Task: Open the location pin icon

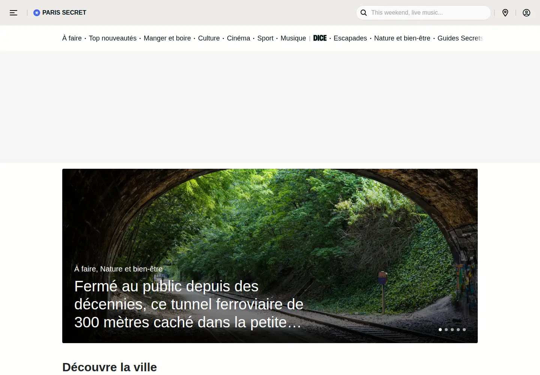Action: coord(505,13)
